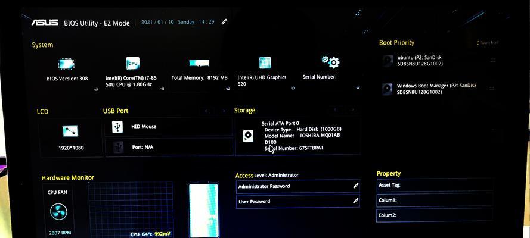Click the pencil icon beside the date and time
Image resolution: width=530 pixels, height=238 pixels.
(224, 22)
